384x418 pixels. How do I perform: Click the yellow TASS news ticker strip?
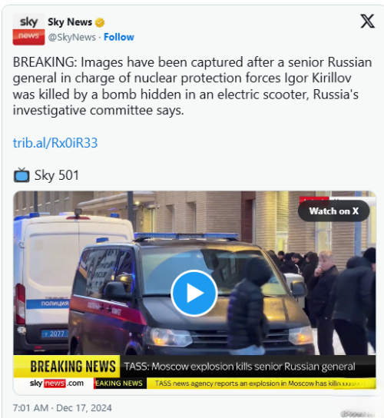(x=261, y=383)
